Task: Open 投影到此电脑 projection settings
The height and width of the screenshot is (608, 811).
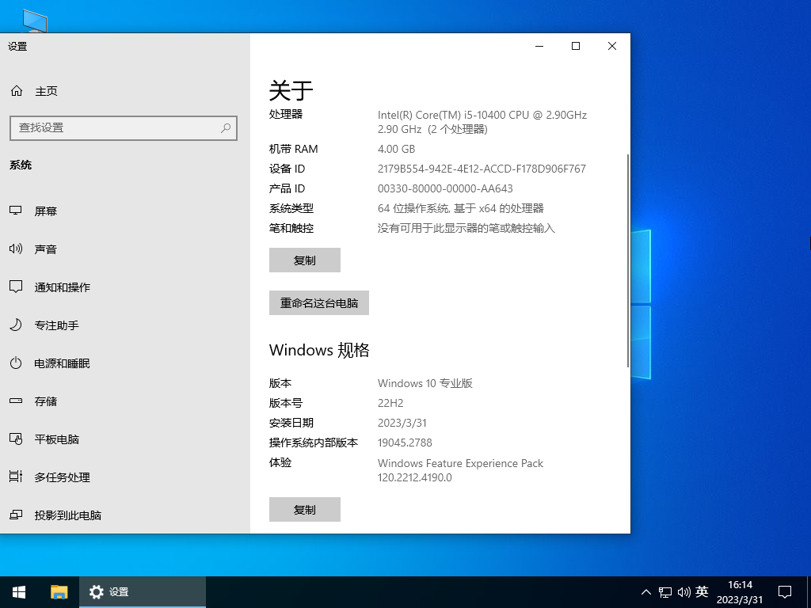Action: (67, 515)
